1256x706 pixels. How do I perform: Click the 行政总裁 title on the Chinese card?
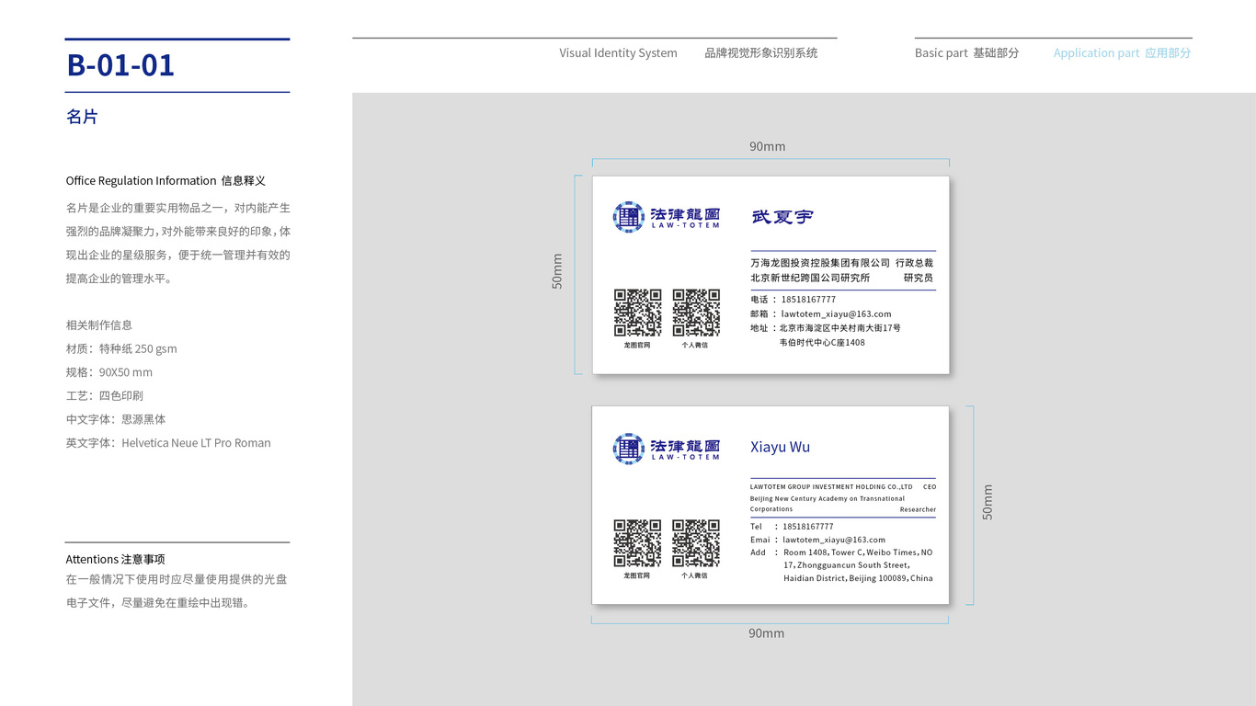pos(914,263)
